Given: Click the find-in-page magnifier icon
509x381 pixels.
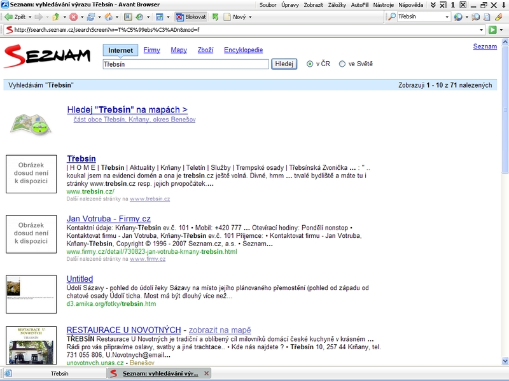Looking at the screenshot, I should click(x=475, y=17).
